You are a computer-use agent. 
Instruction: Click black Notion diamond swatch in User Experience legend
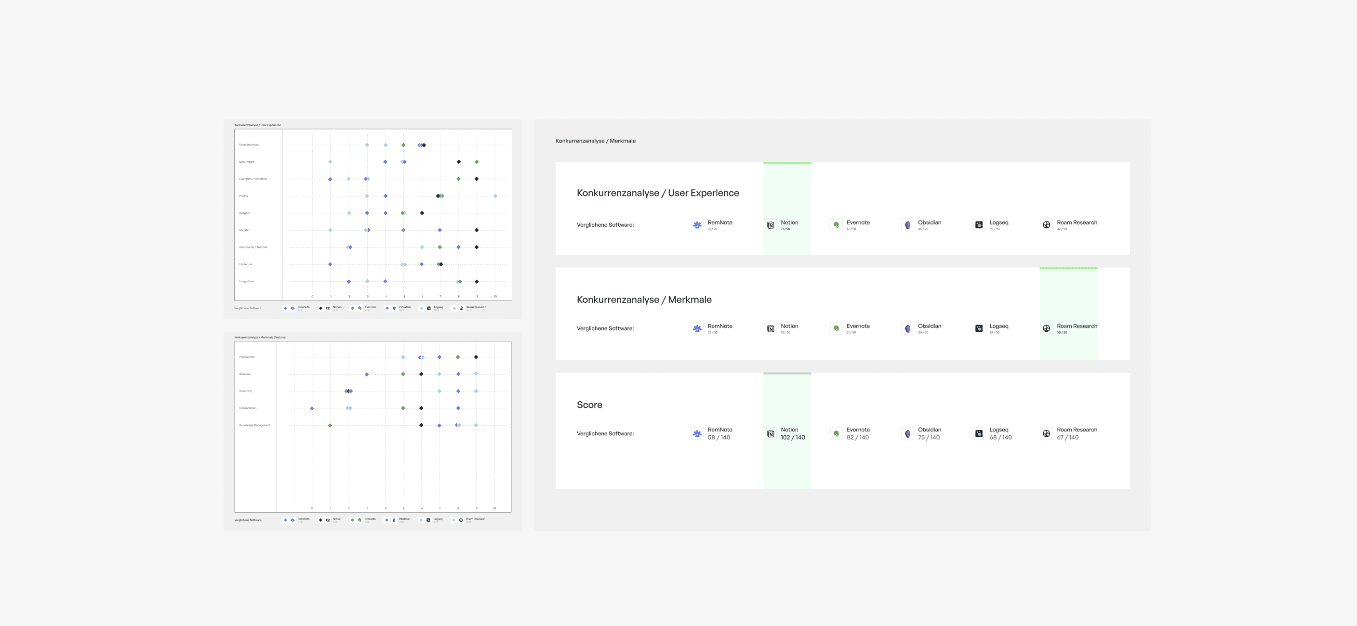(x=320, y=308)
